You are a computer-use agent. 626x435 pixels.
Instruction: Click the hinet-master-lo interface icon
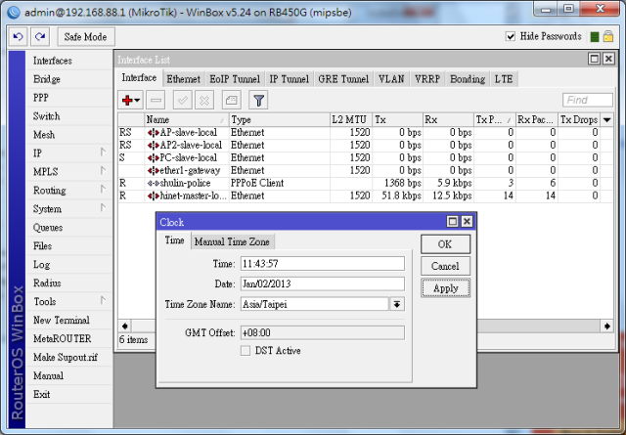[x=153, y=196]
